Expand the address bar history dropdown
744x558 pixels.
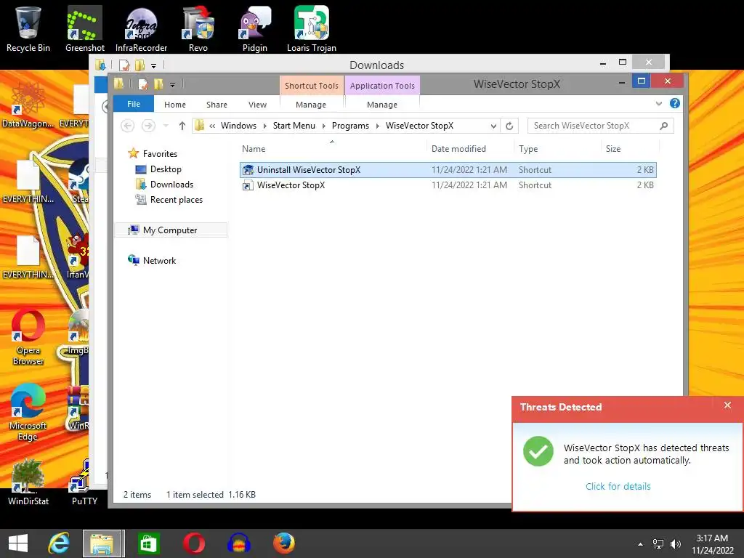click(x=493, y=126)
